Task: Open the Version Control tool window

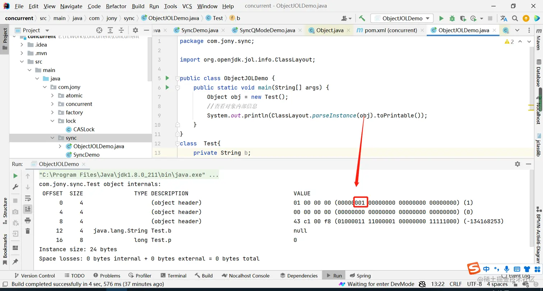Action: click(x=34, y=276)
